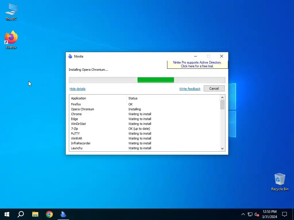Viewport: 294px width, 220px height.
Task: Select the Launchy application row
Action: point(144,148)
